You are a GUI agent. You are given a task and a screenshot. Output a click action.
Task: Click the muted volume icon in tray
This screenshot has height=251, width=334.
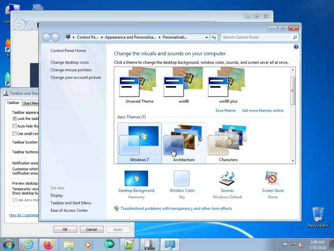(301, 245)
